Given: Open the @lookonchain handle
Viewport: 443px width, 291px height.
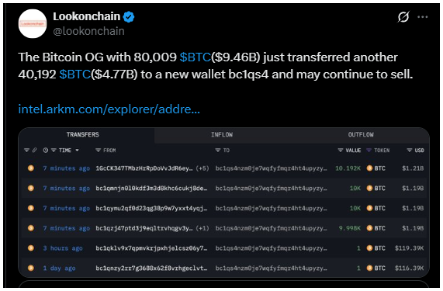Looking at the screenshot, I should 88,31.
